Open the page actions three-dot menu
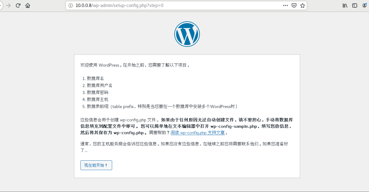The width and height of the screenshot is (369, 192). 286,5
